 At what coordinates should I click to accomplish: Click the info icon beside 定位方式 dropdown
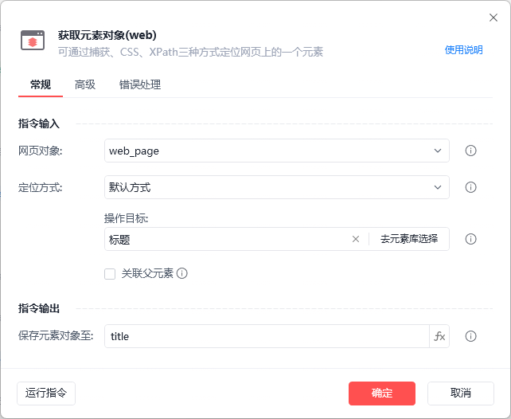[470, 187]
